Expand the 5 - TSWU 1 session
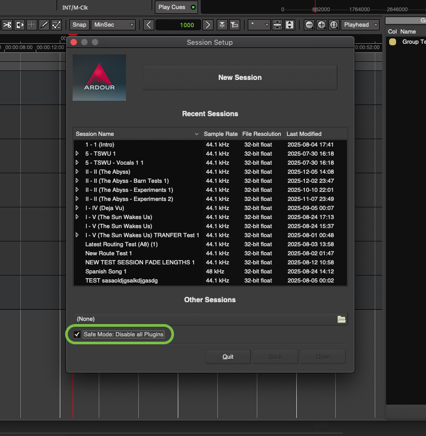 pyautogui.click(x=77, y=154)
